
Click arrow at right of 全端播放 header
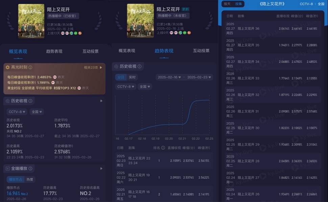pos(101,168)
